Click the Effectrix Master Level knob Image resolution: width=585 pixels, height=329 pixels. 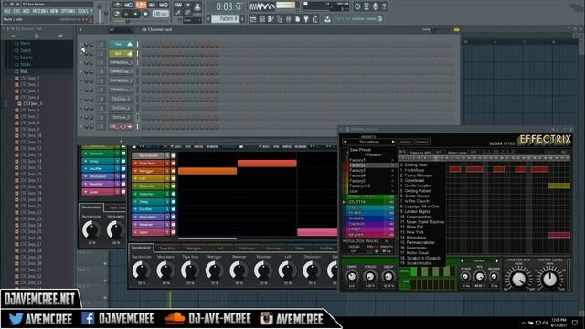pyautogui.click(x=549, y=279)
